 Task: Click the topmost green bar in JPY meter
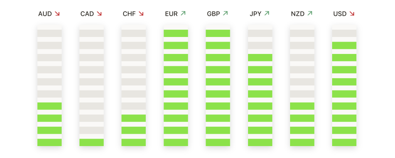point(260,58)
